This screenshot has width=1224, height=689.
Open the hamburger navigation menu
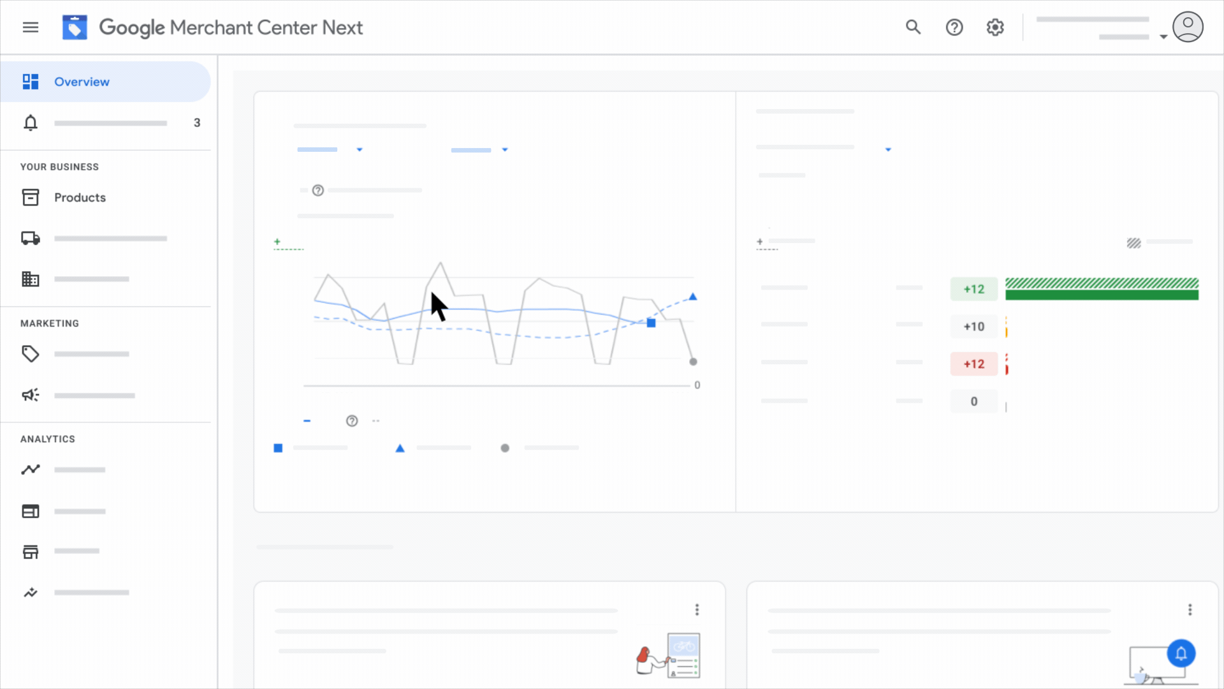coord(31,27)
